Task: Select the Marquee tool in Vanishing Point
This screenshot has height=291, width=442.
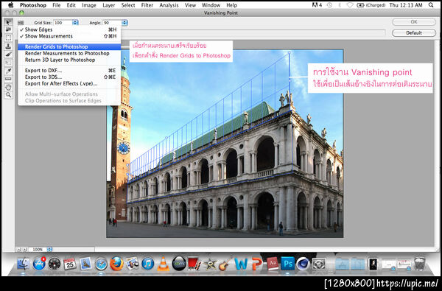Action: (x=8, y=38)
